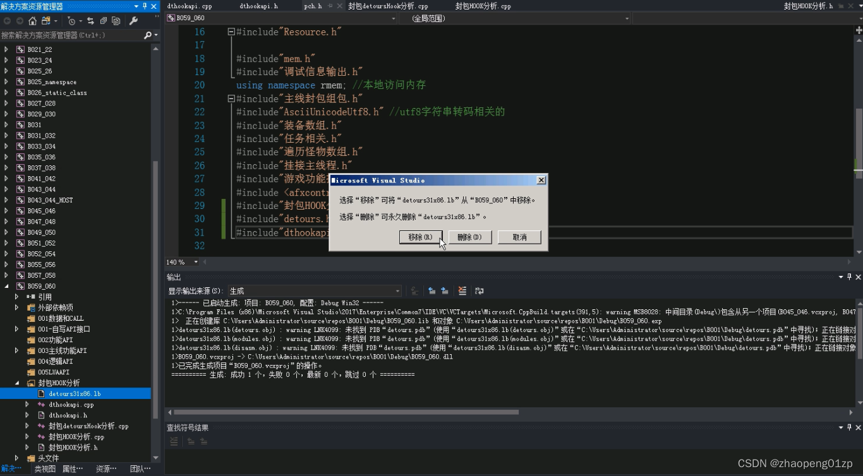
Task: Switch to dthookapi.cpp tab
Action: [190, 6]
